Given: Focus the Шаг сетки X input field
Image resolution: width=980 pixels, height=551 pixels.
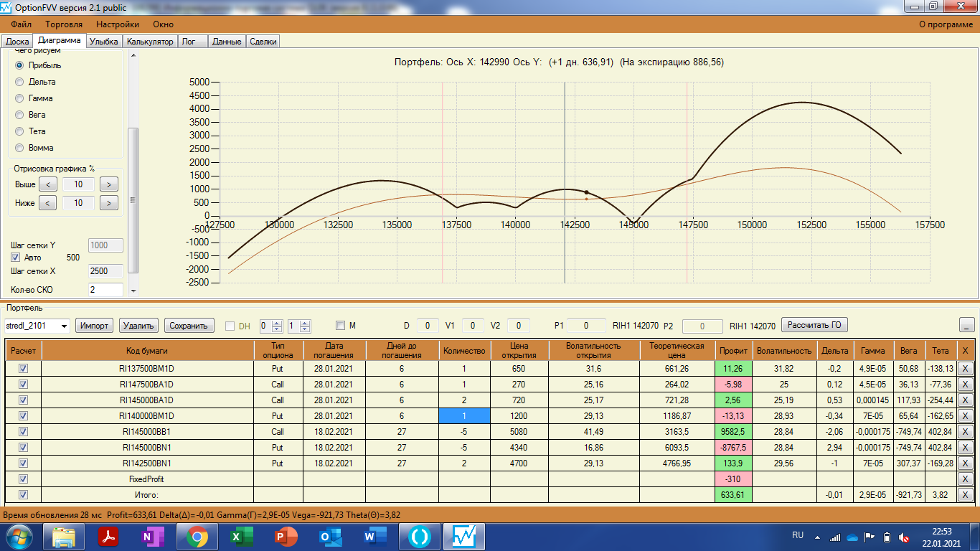Looking at the screenshot, I should (x=105, y=271).
